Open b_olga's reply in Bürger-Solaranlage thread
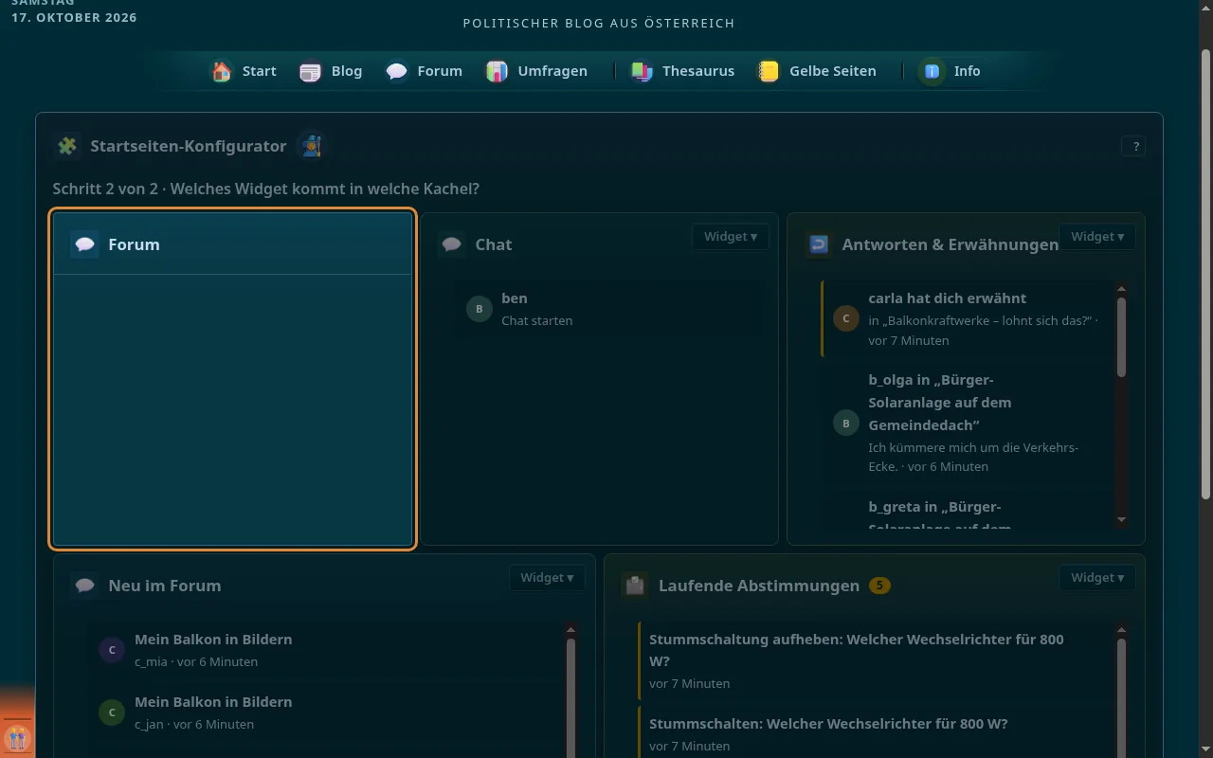The image size is (1213, 758). (967, 423)
